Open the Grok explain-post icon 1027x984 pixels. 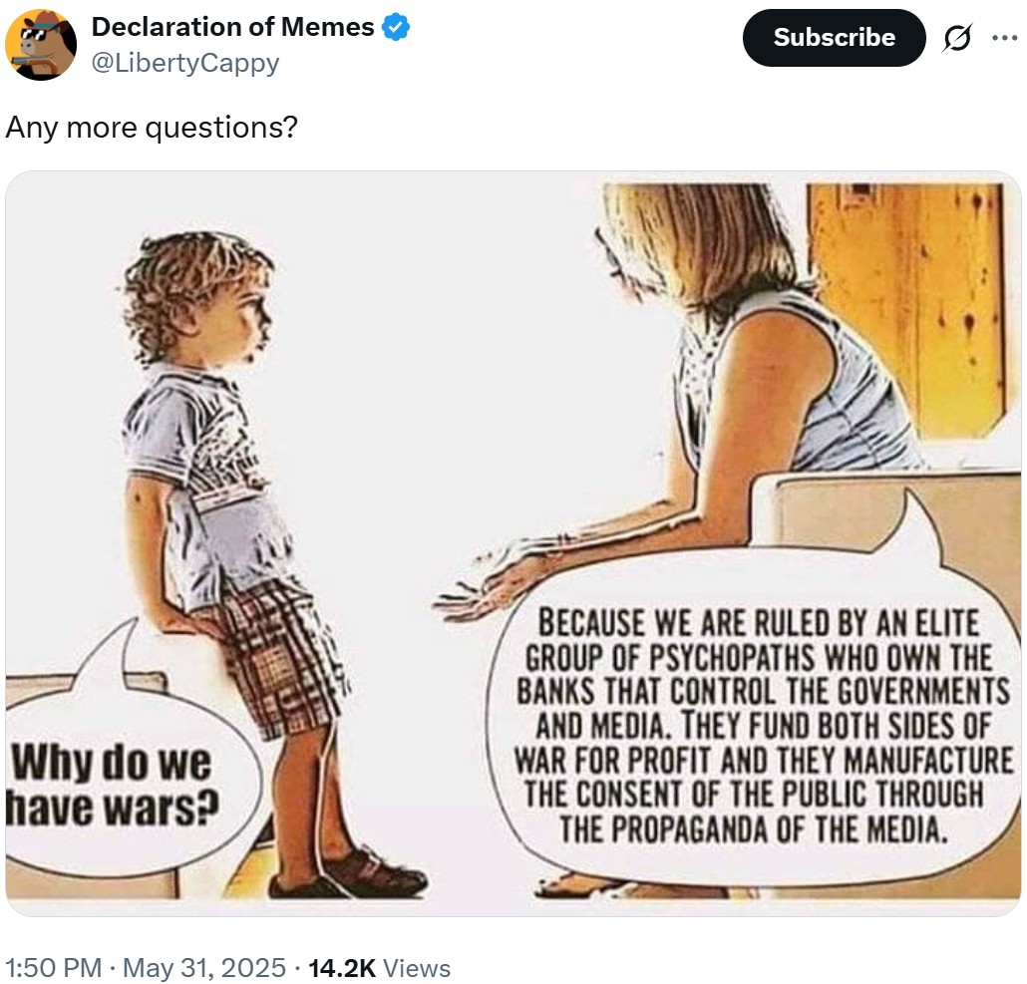coord(957,38)
